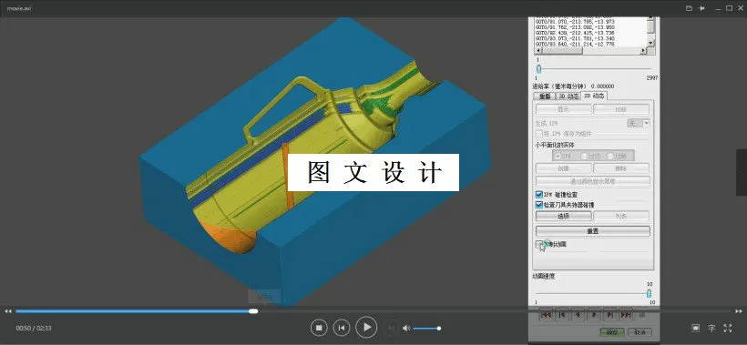This screenshot has height=345, width=747.
Task: Click the GOTO list down scroll arrow
Action: coord(650,44)
